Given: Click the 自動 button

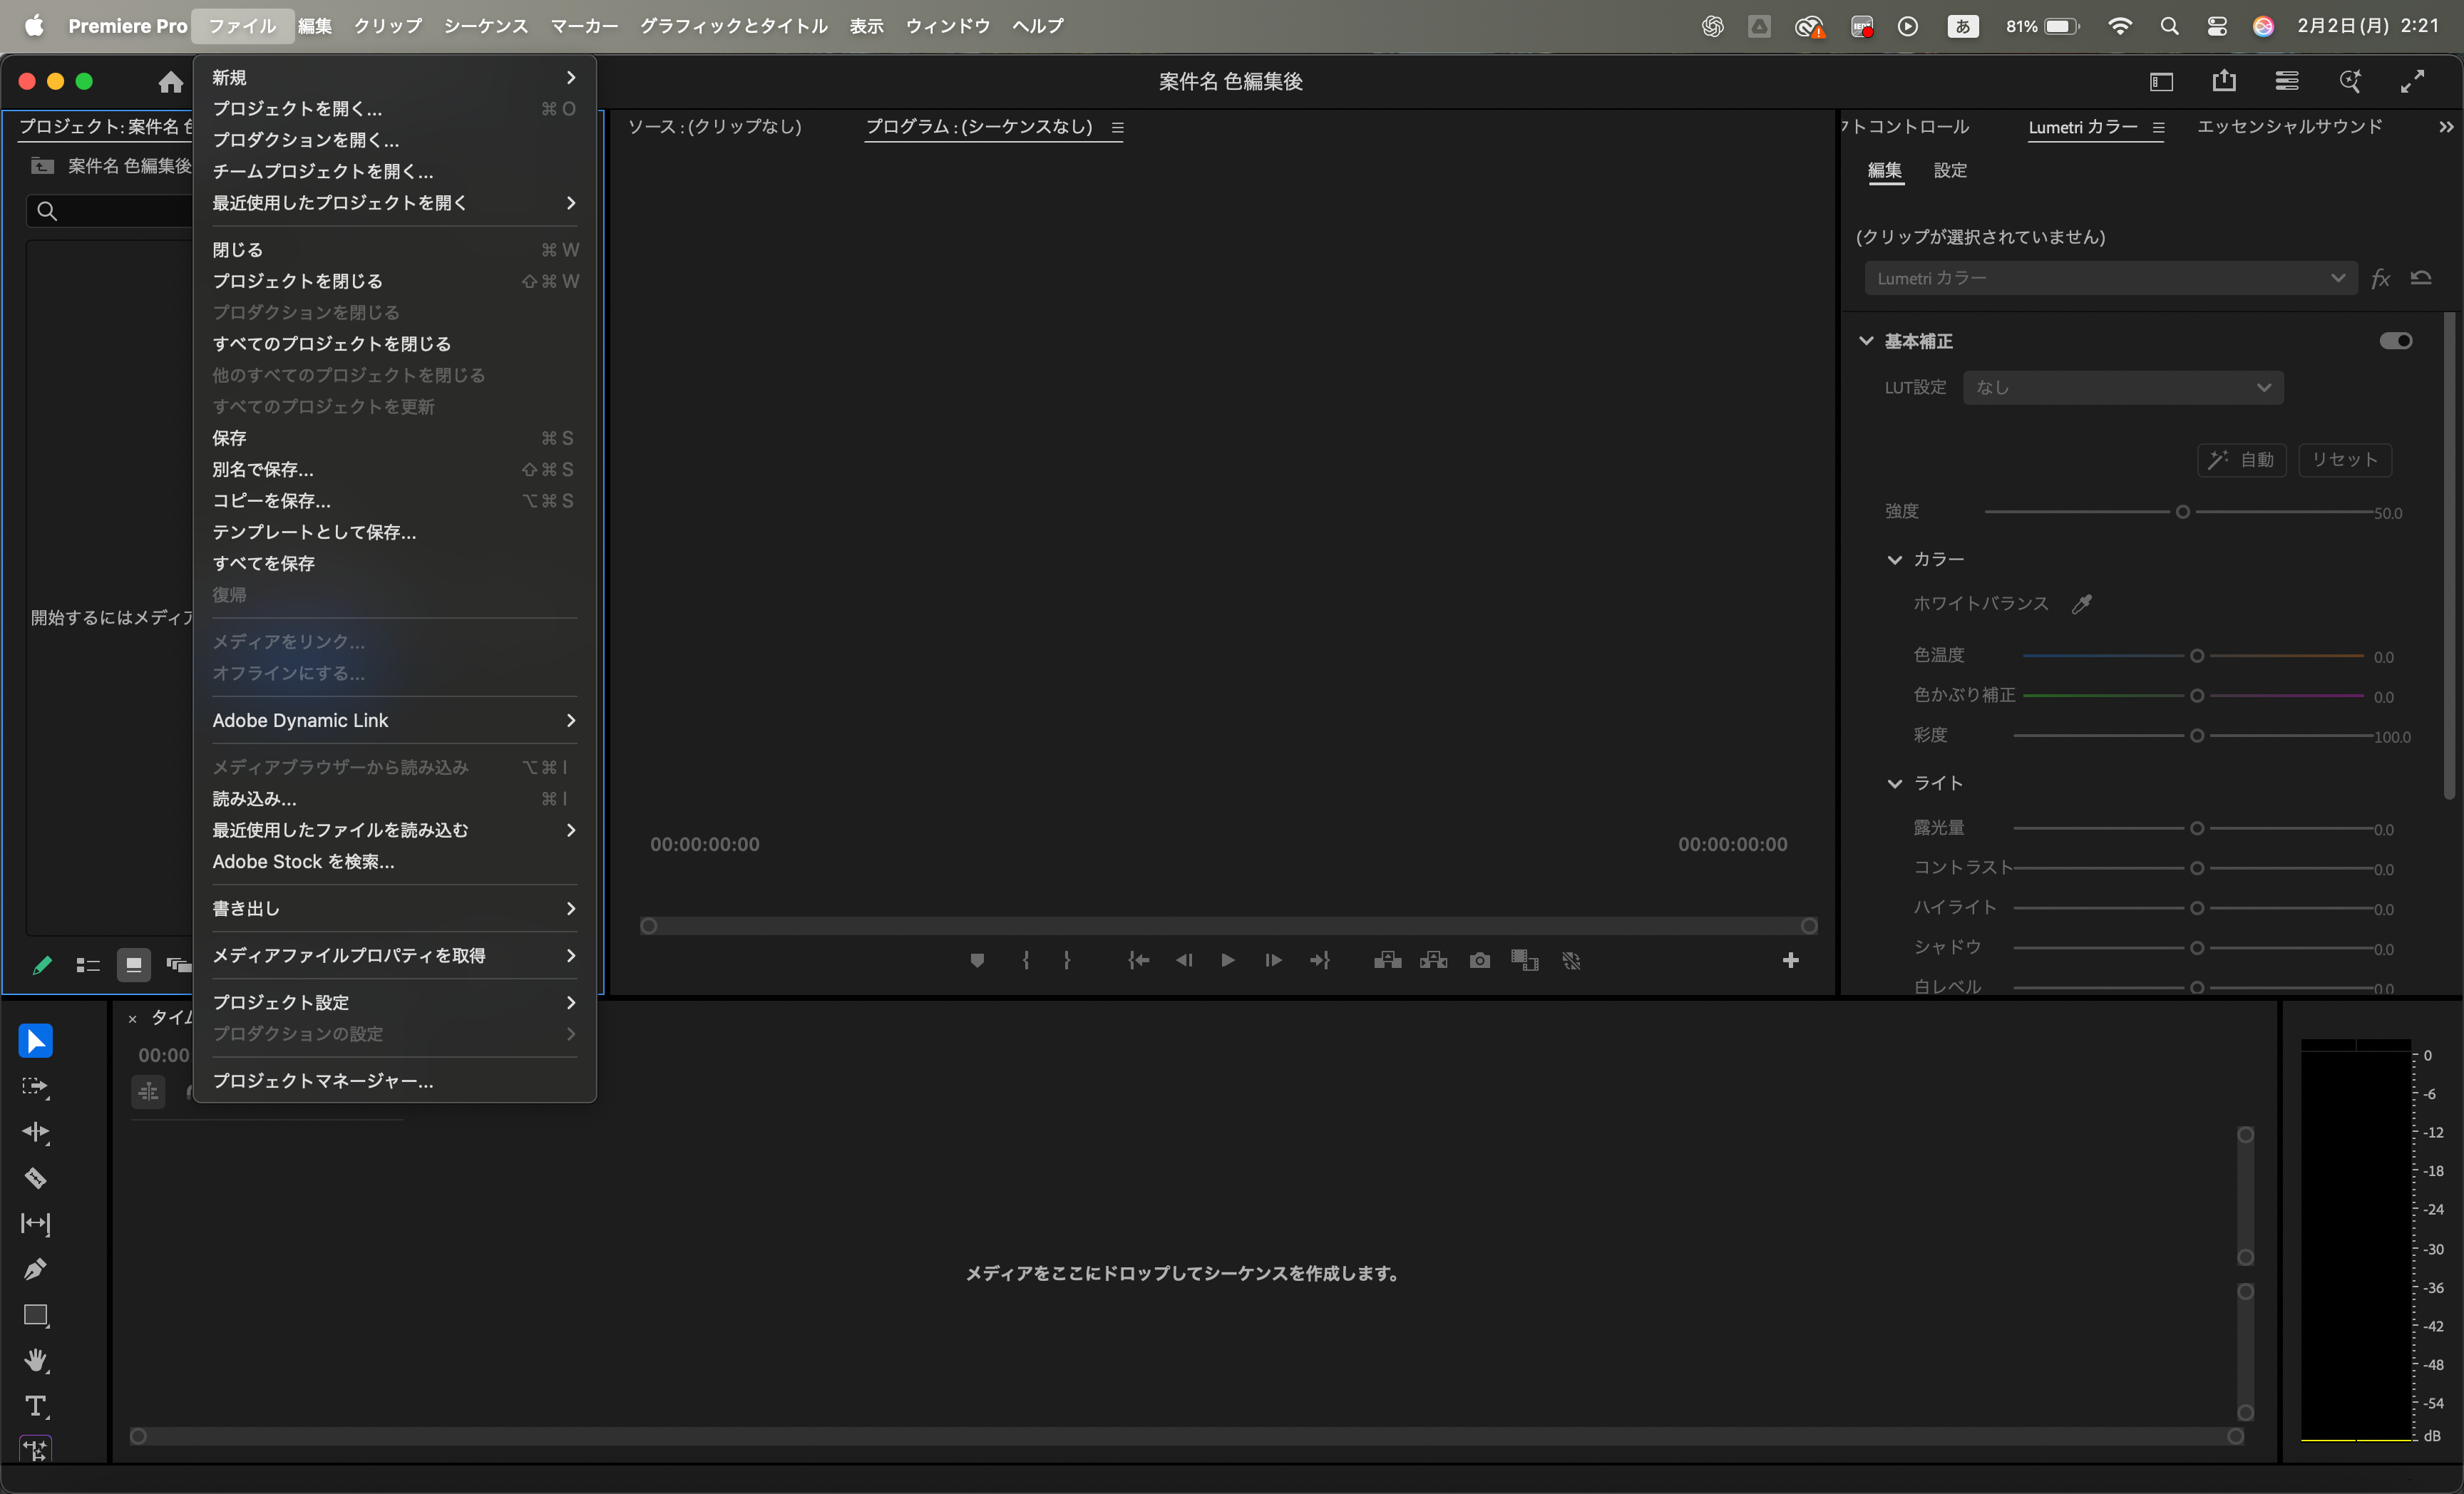Looking at the screenshot, I should [2241, 460].
